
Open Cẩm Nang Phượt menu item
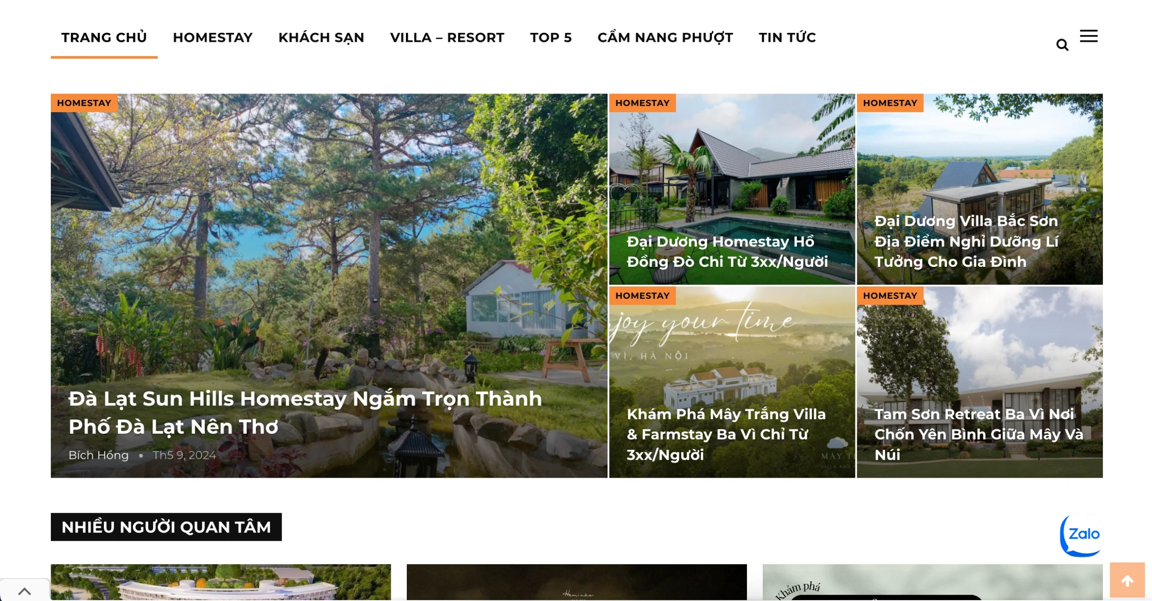[x=665, y=37]
